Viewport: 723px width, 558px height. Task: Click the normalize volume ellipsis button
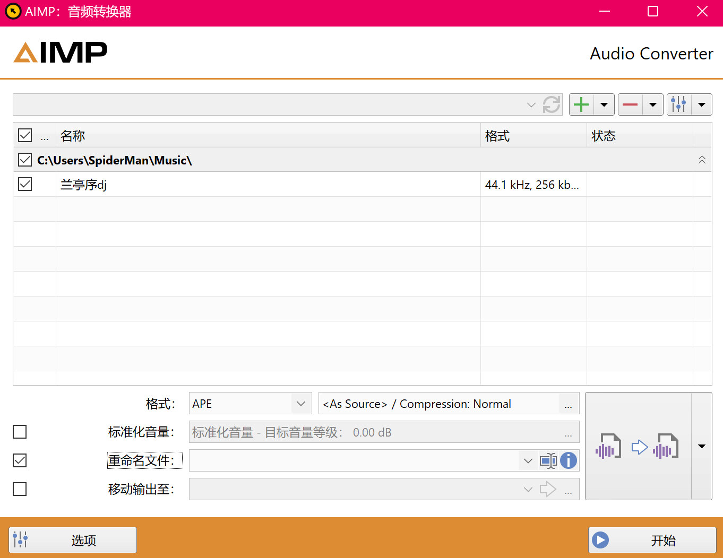[569, 433]
